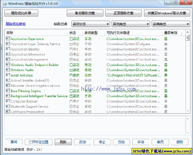Click description box scrollbar down arrow

[x=188, y=133]
